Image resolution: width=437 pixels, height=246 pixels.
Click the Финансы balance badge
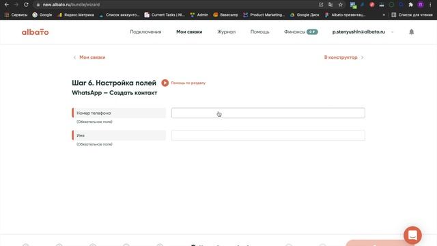312,32
